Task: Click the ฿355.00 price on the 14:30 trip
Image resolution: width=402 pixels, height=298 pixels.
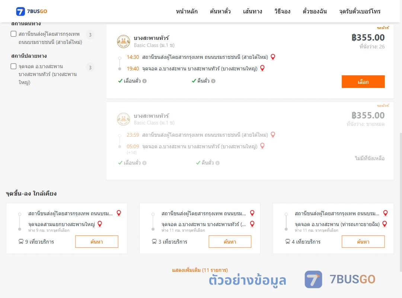Action: pos(368,38)
